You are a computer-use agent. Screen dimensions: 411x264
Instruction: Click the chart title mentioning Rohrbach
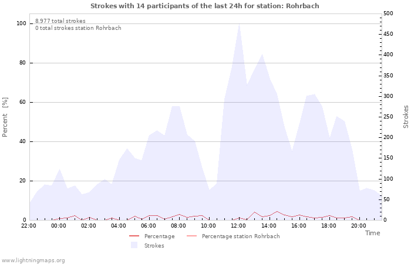point(205,6)
